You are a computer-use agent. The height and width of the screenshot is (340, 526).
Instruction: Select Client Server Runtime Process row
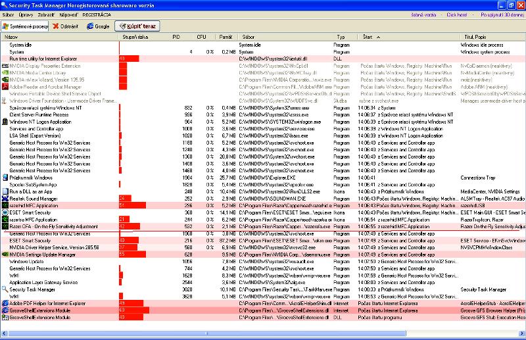point(263,115)
